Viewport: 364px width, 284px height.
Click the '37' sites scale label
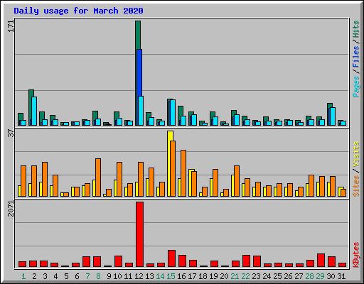[11, 133]
